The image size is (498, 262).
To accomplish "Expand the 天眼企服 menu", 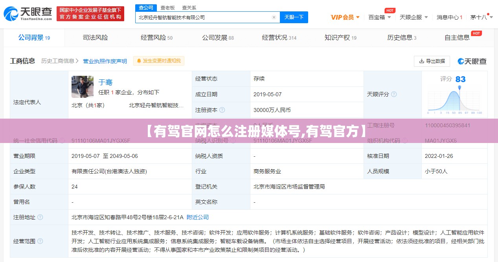I will click(x=413, y=17).
